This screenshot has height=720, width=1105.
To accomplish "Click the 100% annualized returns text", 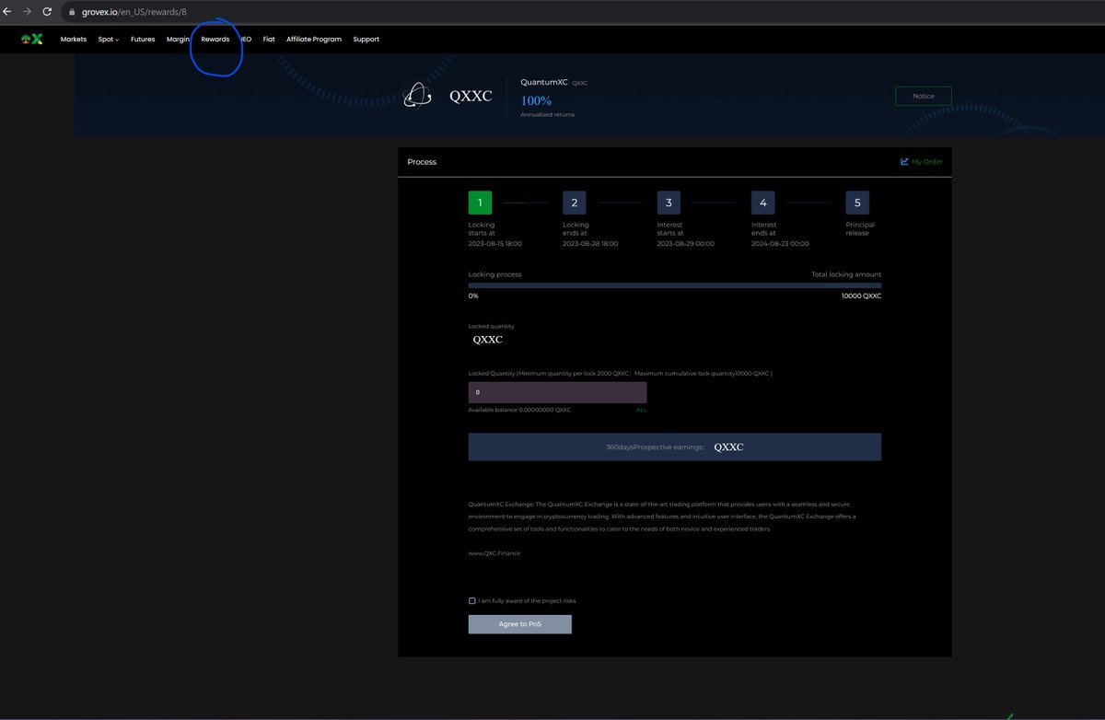I will [536, 100].
